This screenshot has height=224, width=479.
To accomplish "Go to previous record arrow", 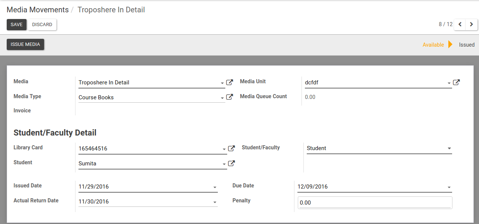I will 460,25.
